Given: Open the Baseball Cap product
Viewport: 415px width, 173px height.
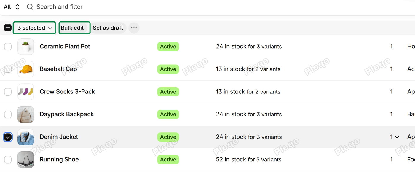Looking at the screenshot, I should click(58, 69).
